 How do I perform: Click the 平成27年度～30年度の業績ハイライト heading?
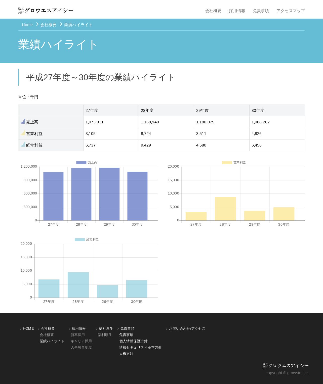(100, 77)
